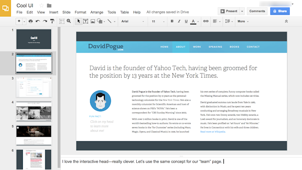The height and width of the screenshot is (170, 302).
Task: Insert an image
Action: click(x=93, y=21)
